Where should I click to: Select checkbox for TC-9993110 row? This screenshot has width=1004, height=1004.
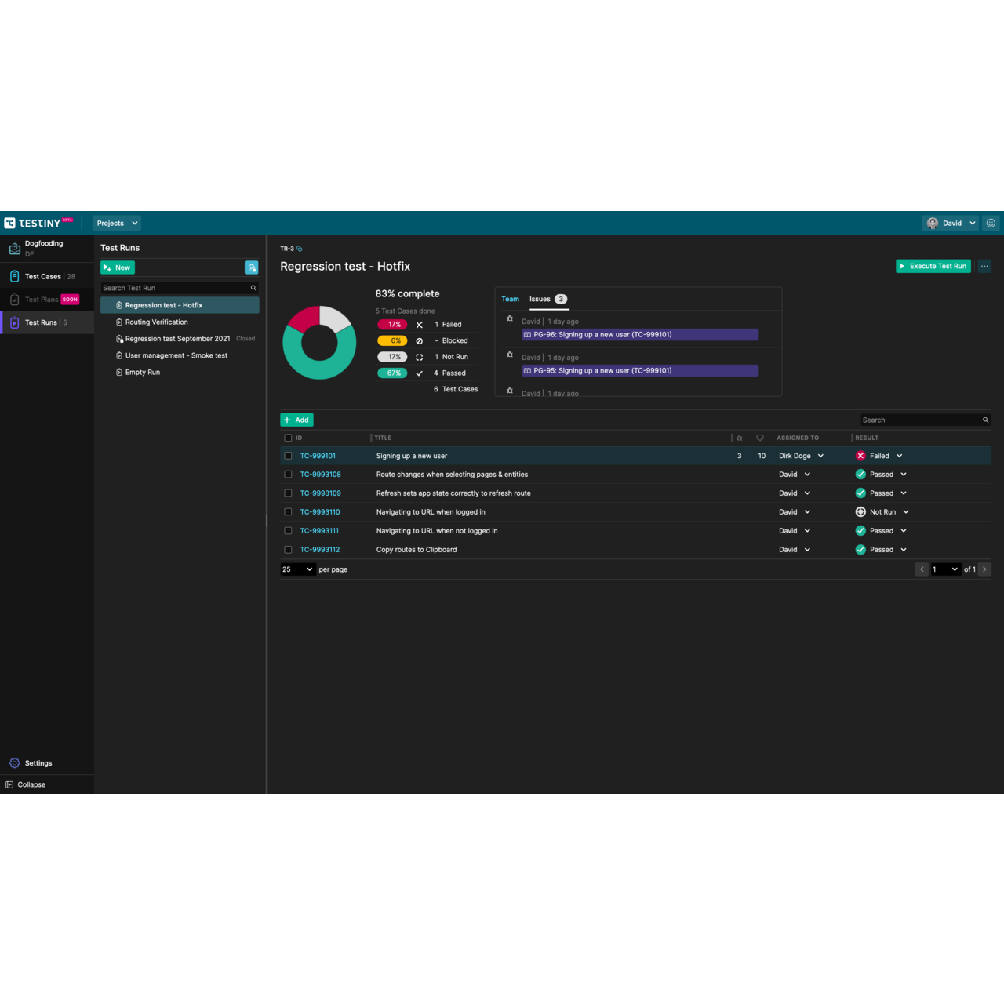click(288, 512)
